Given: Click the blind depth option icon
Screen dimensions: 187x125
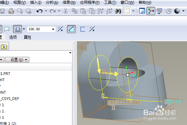Looking at the screenshot, I should click(17, 29).
